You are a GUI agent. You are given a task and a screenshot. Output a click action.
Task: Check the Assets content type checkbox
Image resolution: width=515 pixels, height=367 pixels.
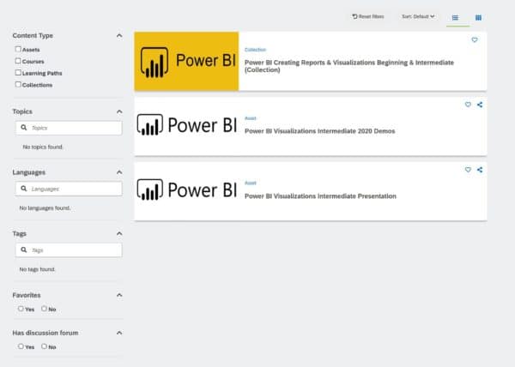(19, 50)
